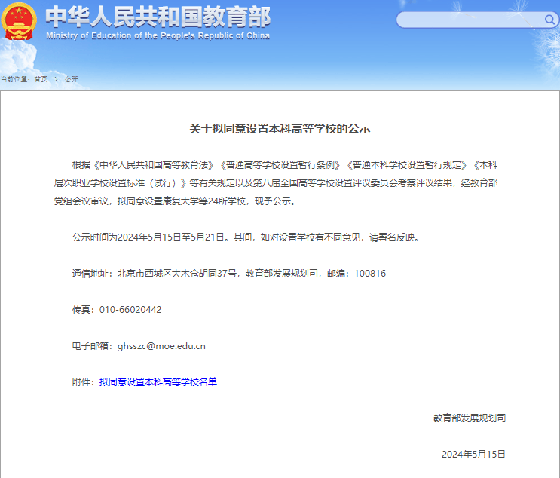
Task: Open the 公开 breadcrumb link
Action: coord(71,79)
